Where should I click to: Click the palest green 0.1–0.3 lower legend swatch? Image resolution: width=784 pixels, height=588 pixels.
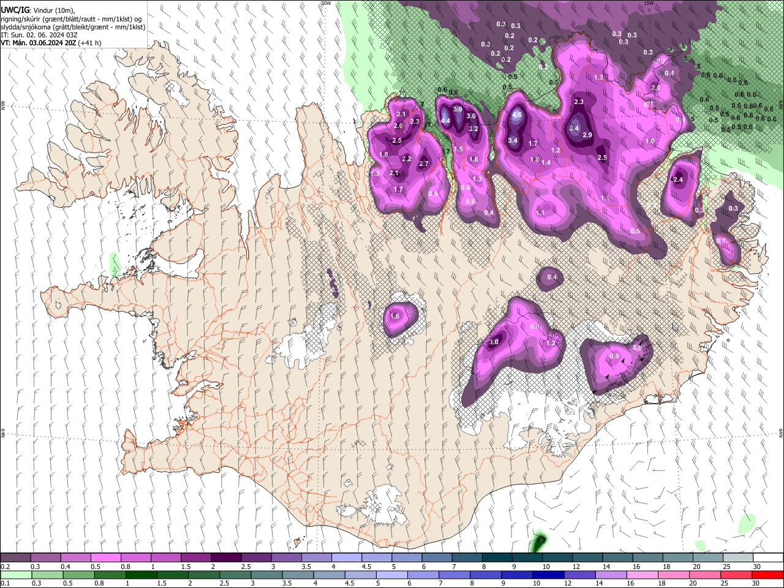(15, 575)
